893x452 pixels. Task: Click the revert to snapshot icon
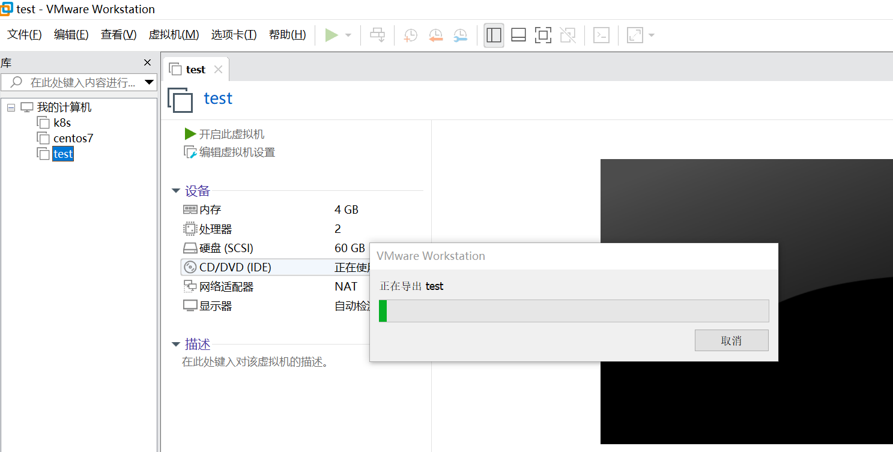(x=435, y=35)
